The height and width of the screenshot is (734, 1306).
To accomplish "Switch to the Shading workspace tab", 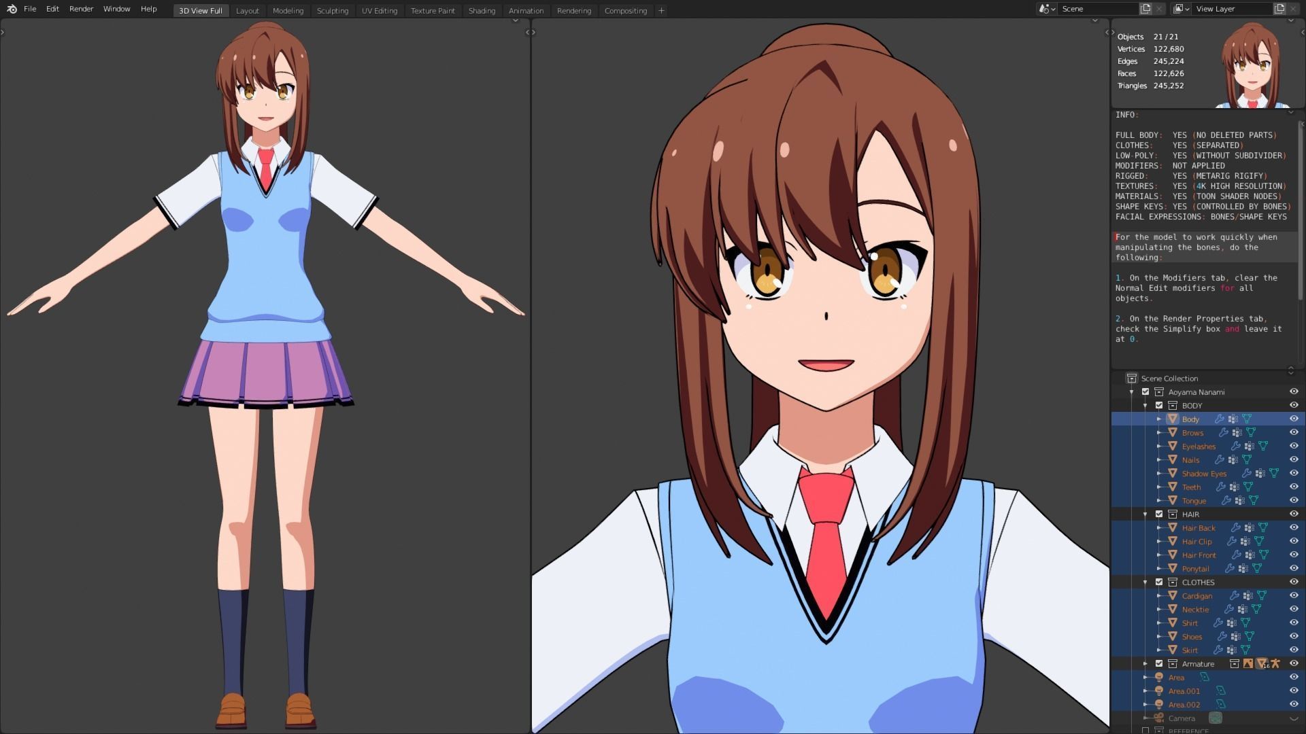I will pos(482,10).
